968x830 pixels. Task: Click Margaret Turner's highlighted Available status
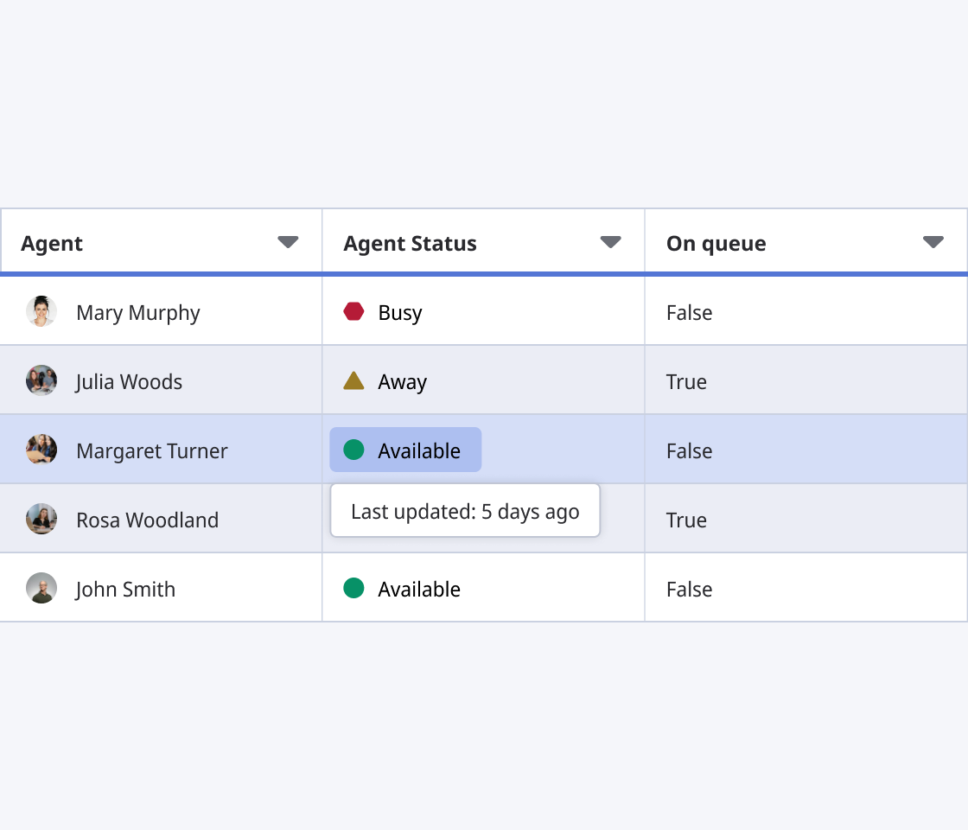pos(405,450)
